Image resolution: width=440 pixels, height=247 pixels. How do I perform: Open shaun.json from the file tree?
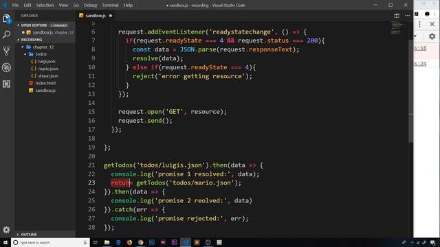tap(48, 76)
